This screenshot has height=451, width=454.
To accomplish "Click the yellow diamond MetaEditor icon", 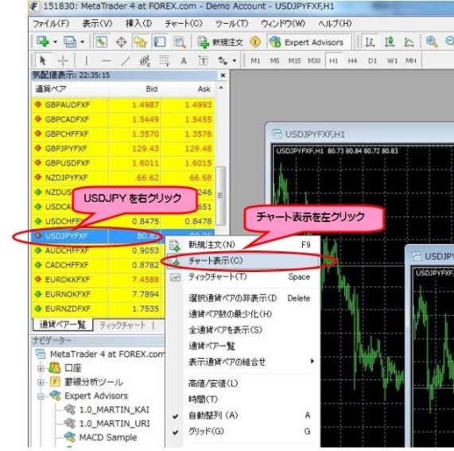I will tap(255, 42).
